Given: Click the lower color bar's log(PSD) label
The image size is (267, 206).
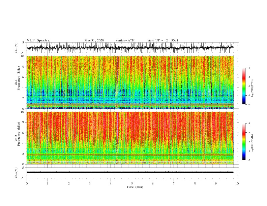Looking at the screenshot, I should (253, 143).
